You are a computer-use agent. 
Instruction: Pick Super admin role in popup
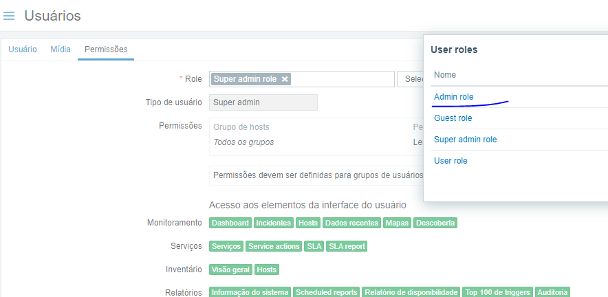pyautogui.click(x=465, y=140)
